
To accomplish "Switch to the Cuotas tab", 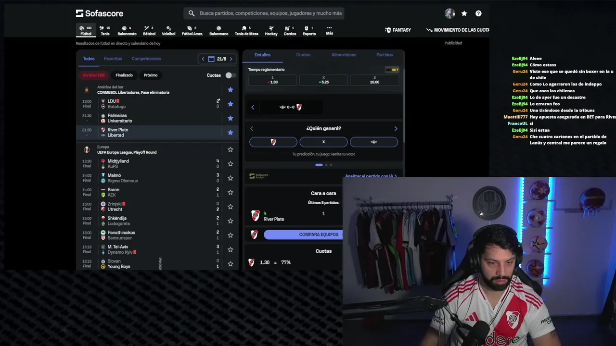I will click(303, 55).
